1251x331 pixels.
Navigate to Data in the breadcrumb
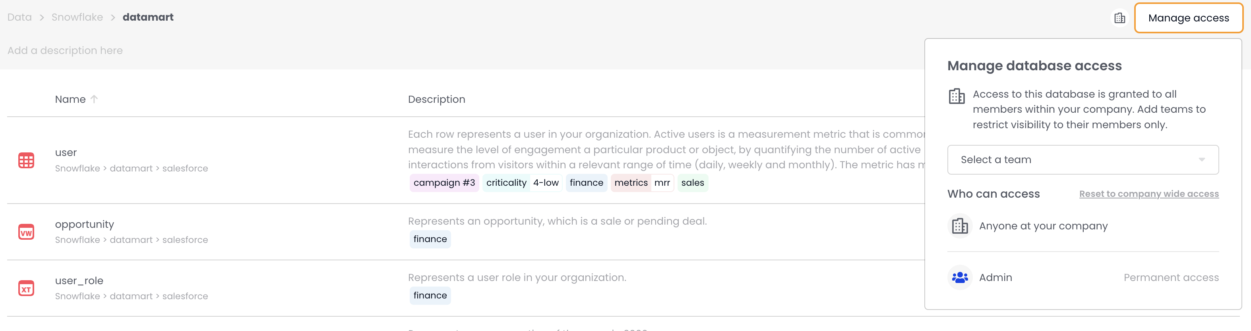(x=19, y=17)
